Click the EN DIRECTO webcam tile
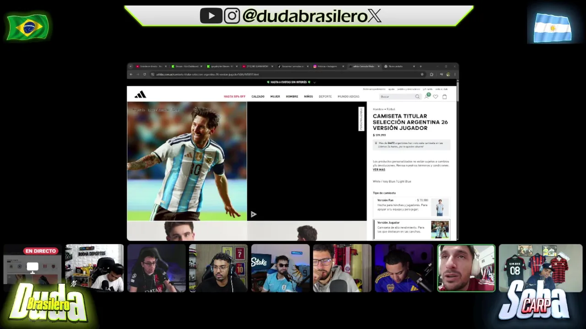Screen dimensions: 586x329 (x=32, y=268)
